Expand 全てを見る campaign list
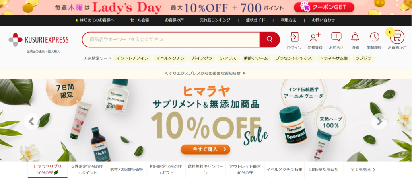This screenshot has width=412, height=180. pos(363,170)
